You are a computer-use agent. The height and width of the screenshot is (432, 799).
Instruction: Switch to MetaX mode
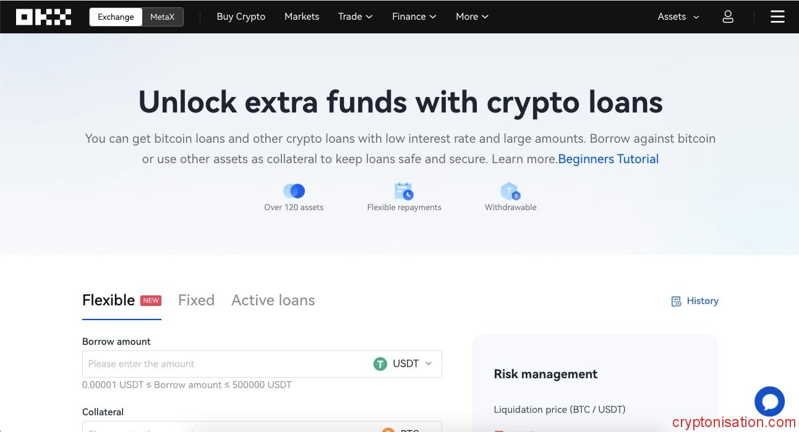pos(162,17)
